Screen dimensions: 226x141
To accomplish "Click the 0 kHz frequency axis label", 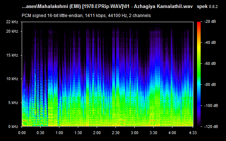I will coord(13,127).
